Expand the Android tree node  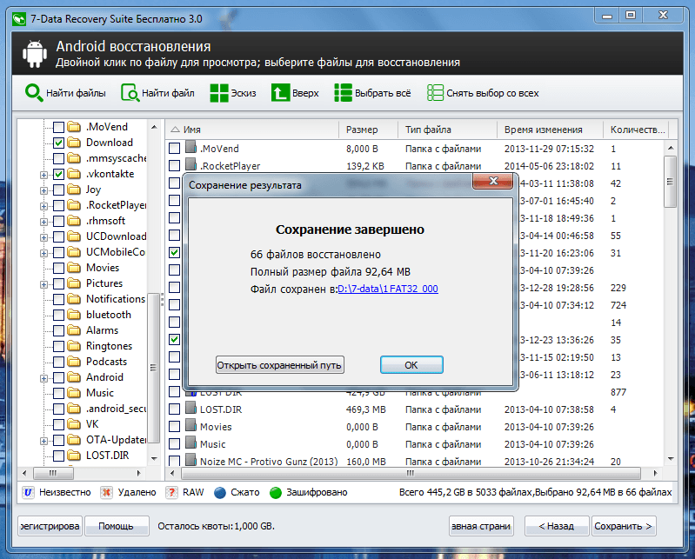click(x=43, y=379)
